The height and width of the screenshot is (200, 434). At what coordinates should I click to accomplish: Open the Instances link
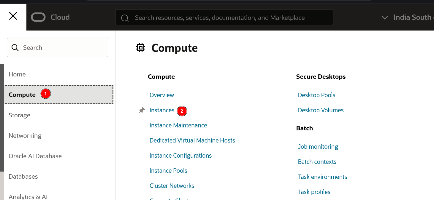162,110
